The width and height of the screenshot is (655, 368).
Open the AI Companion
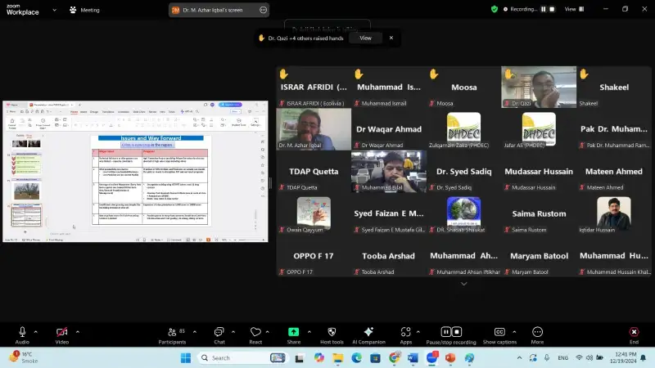[x=368, y=335]
